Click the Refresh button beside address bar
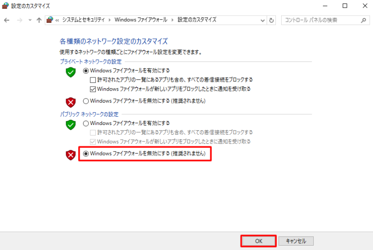Viewport: 373px width, 250px height. coord(271,20)
